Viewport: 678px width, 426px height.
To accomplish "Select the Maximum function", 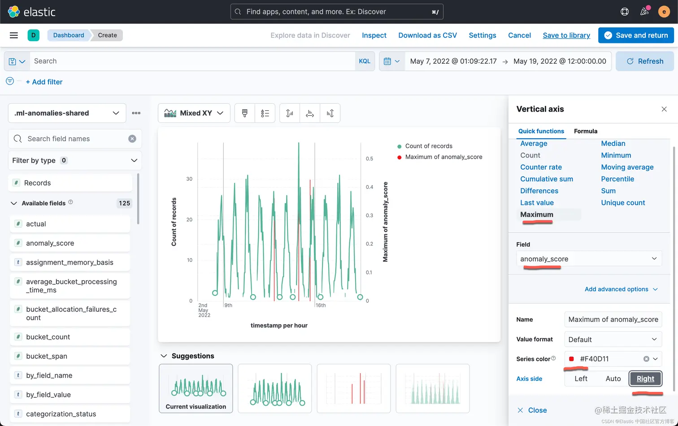I will click(x=537, y=214).
